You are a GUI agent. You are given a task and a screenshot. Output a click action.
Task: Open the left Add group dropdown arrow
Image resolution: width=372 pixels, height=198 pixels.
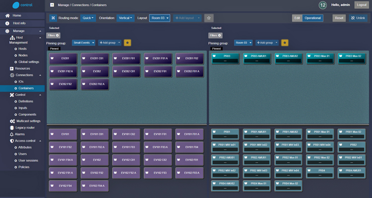(120, 43)
